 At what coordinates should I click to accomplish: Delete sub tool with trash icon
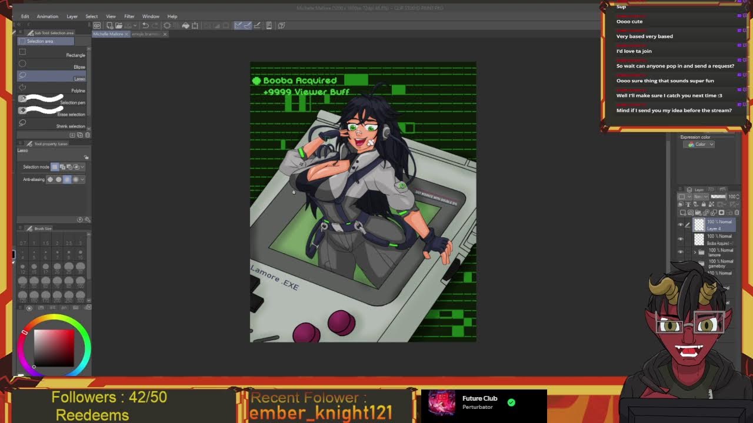tap(88, 135)
